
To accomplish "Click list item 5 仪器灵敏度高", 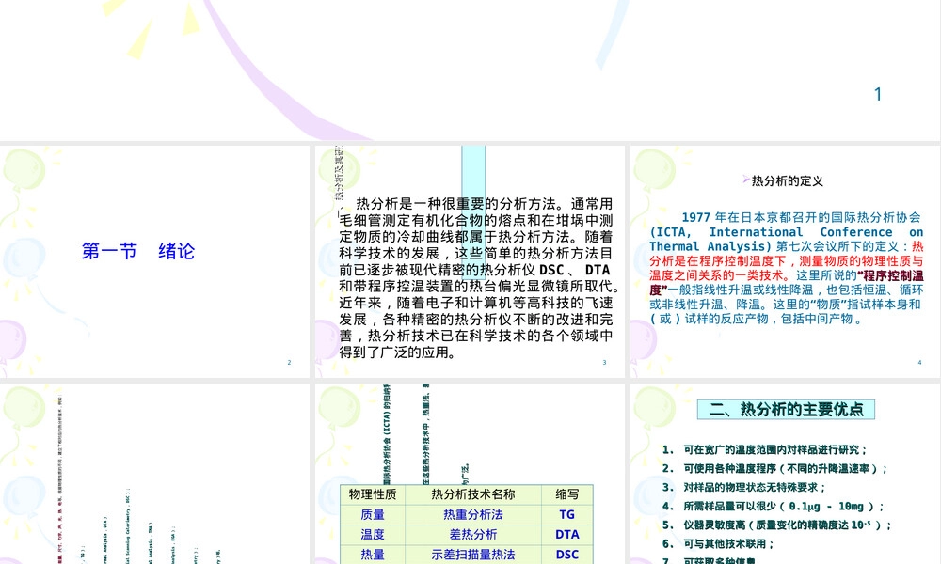I will (777, 525).
